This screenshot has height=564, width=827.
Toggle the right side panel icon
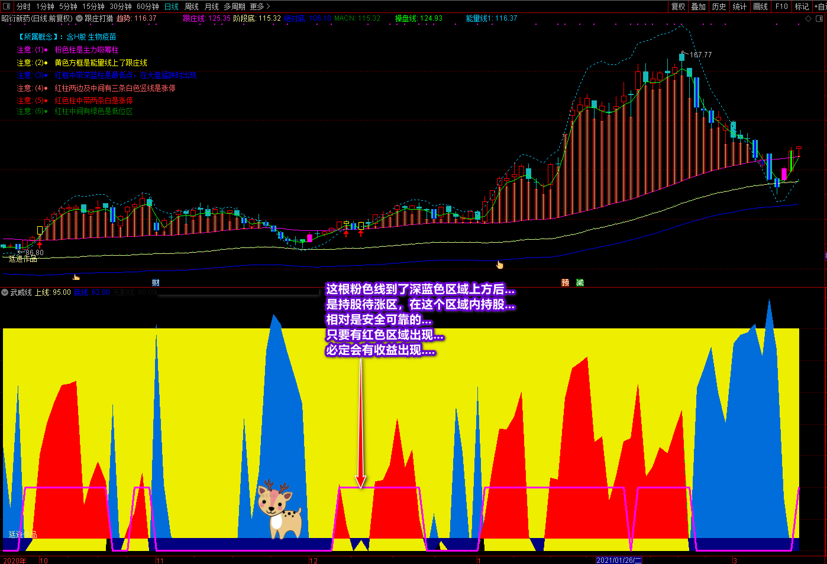820,19
